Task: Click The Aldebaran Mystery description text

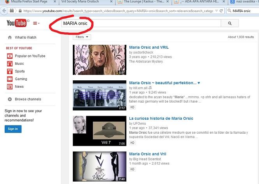Action: coord(146,62)
